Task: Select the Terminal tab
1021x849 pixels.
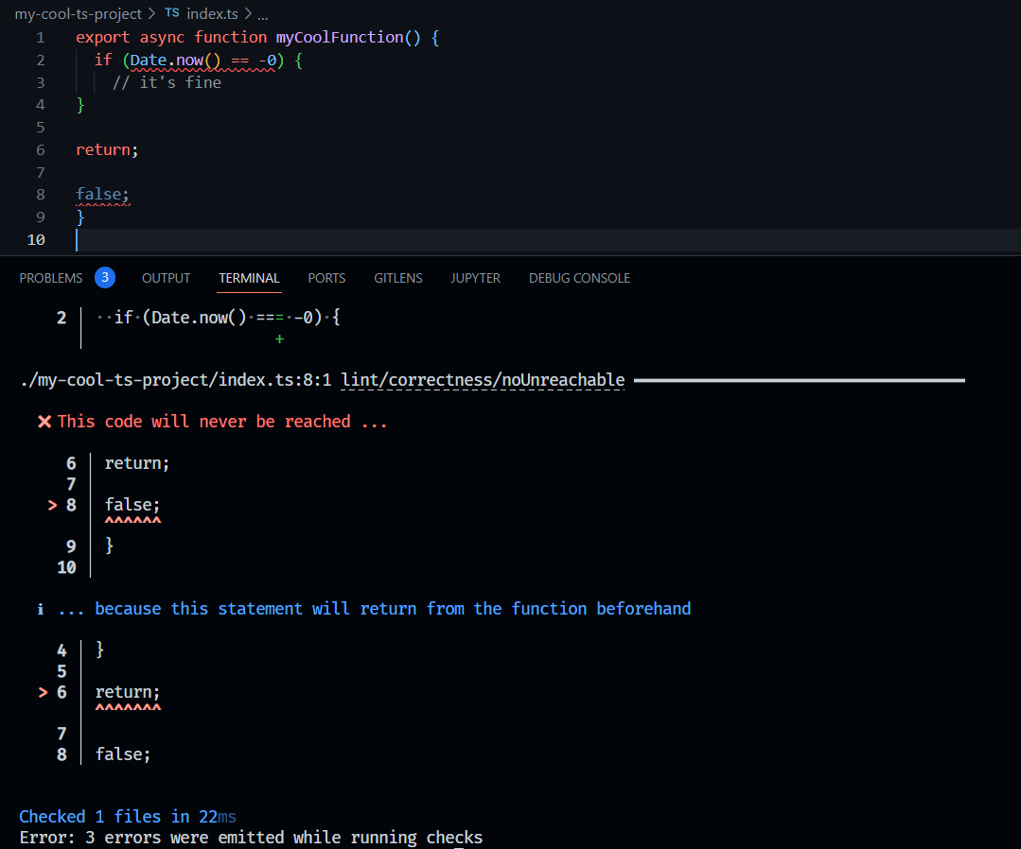Action: click(x=249, y=278)
